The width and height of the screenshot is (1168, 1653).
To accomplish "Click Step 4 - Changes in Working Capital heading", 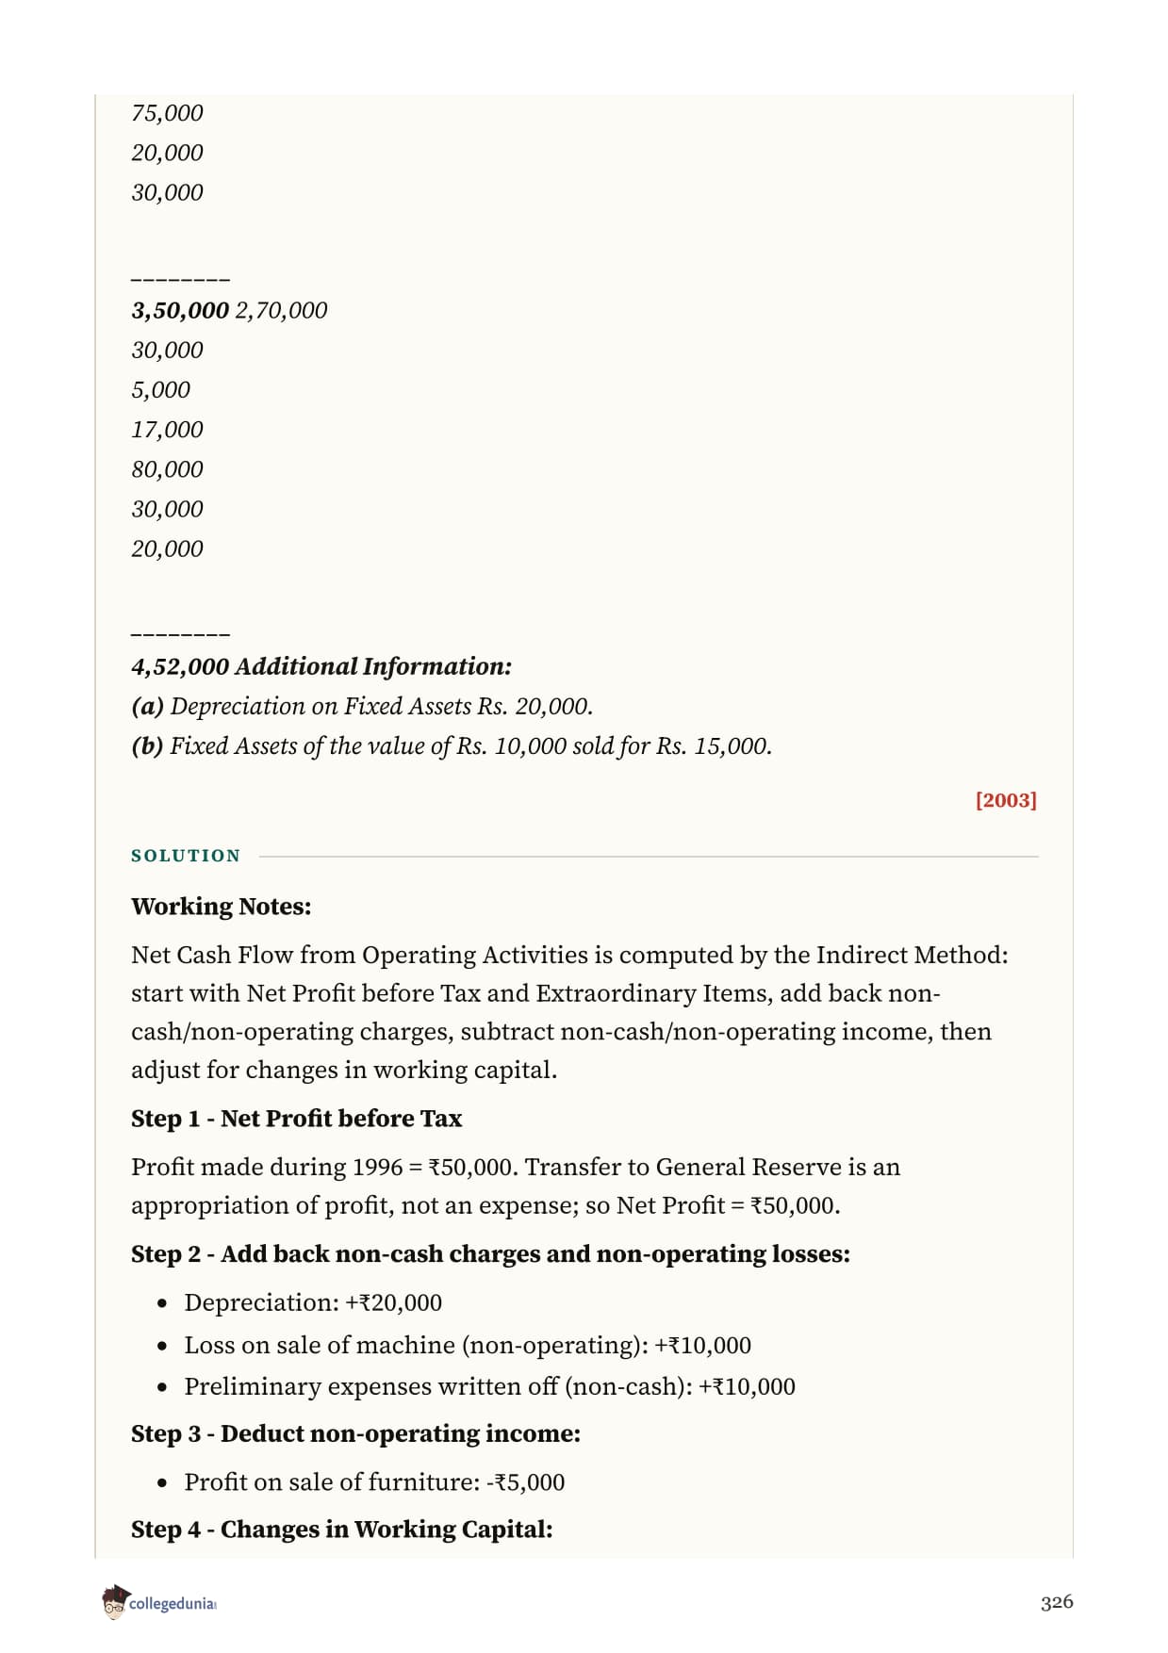I will click(342, 1529).
